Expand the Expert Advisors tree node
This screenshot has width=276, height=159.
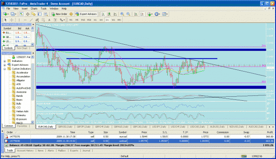click(x=4, y=65)
